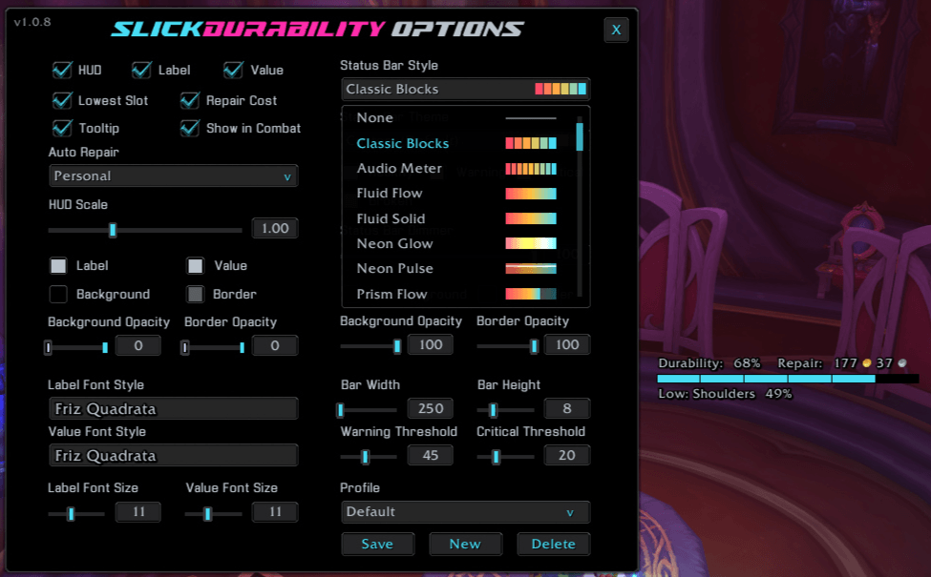Click the status bar Background Opacity 100 field
The image size is (931, 577).
431,344
